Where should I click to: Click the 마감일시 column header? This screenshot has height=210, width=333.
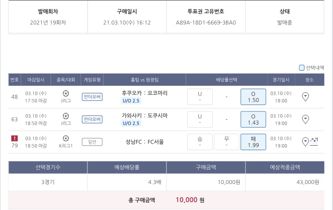36,79
